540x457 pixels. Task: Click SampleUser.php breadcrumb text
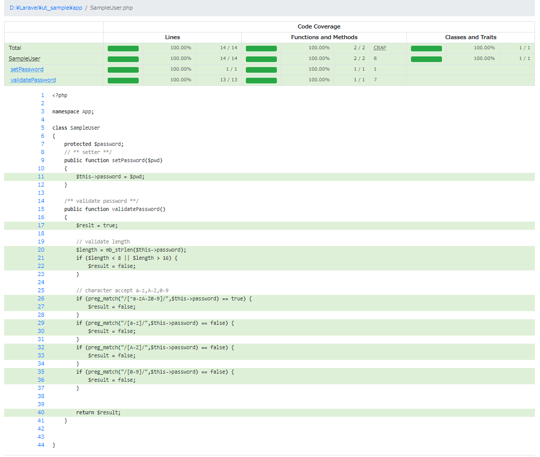tap(111, 8)
